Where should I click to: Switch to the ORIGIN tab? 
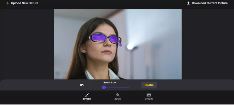[149, 97]
